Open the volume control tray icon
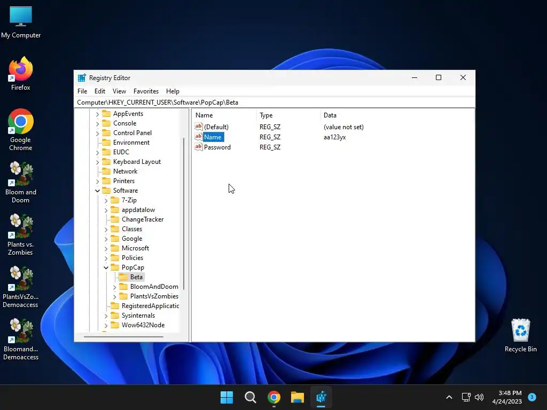 [x=479, y=397]
